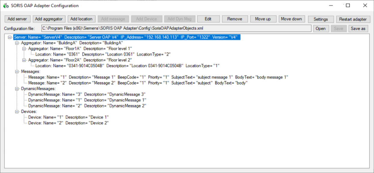
Task: Click Edit to modify the selected server
Action: (208, 19)
